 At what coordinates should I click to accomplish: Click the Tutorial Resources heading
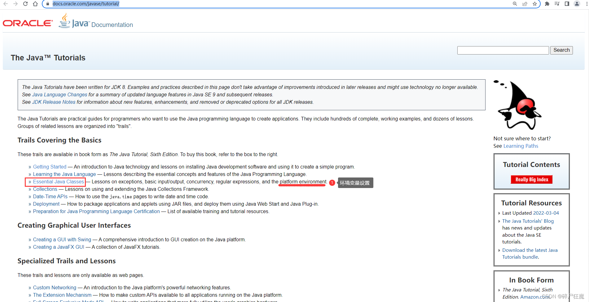click(532, 203)
